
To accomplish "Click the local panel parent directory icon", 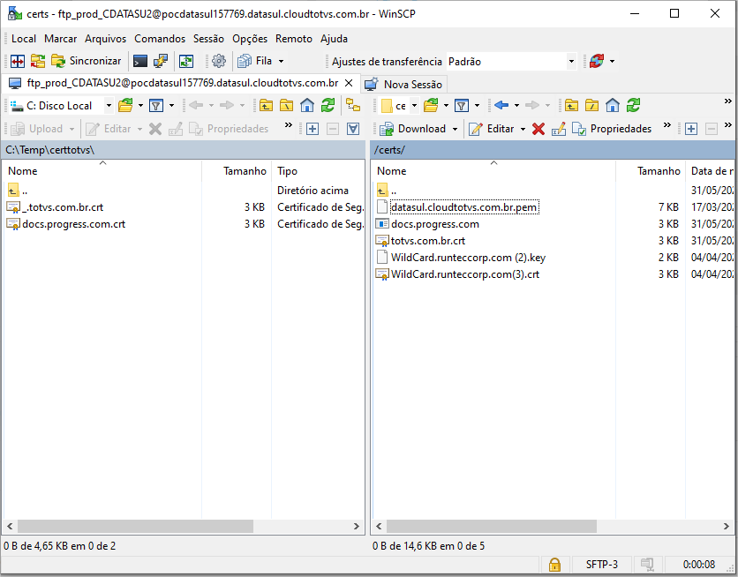I will [266, 106].
